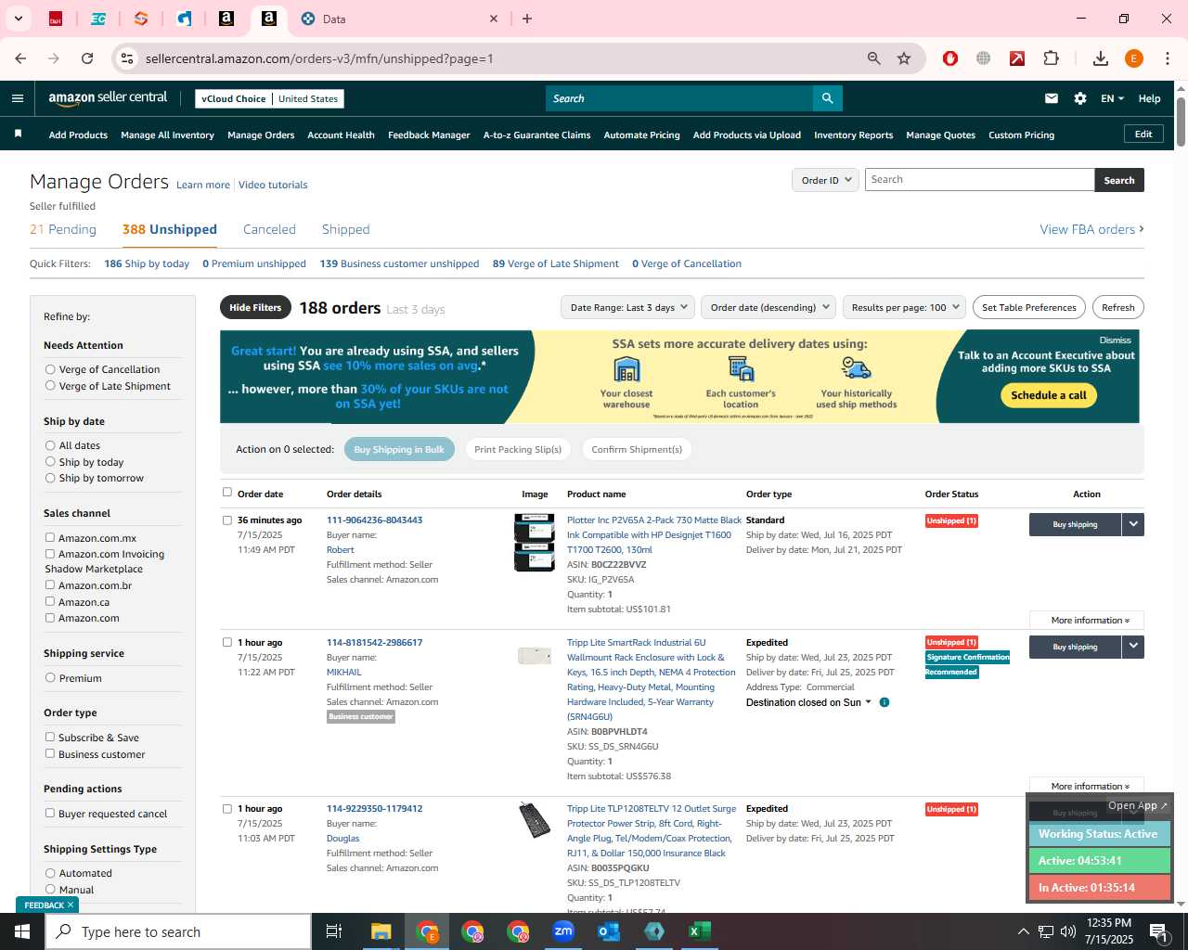Click the Tripp Lite surge protector thumbnail
Viewport: 1188px width, 950px height.
[x=535, y=820]
